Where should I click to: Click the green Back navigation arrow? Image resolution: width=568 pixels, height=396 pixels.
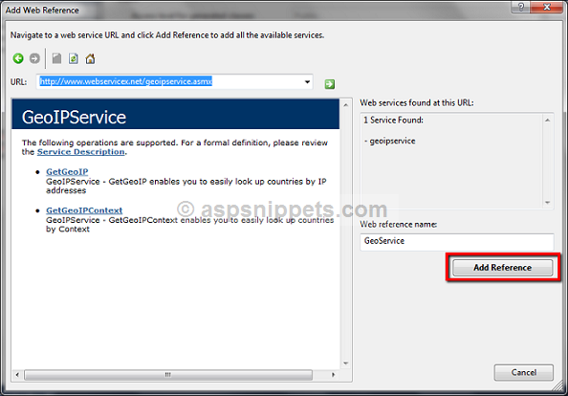[18, 58]
